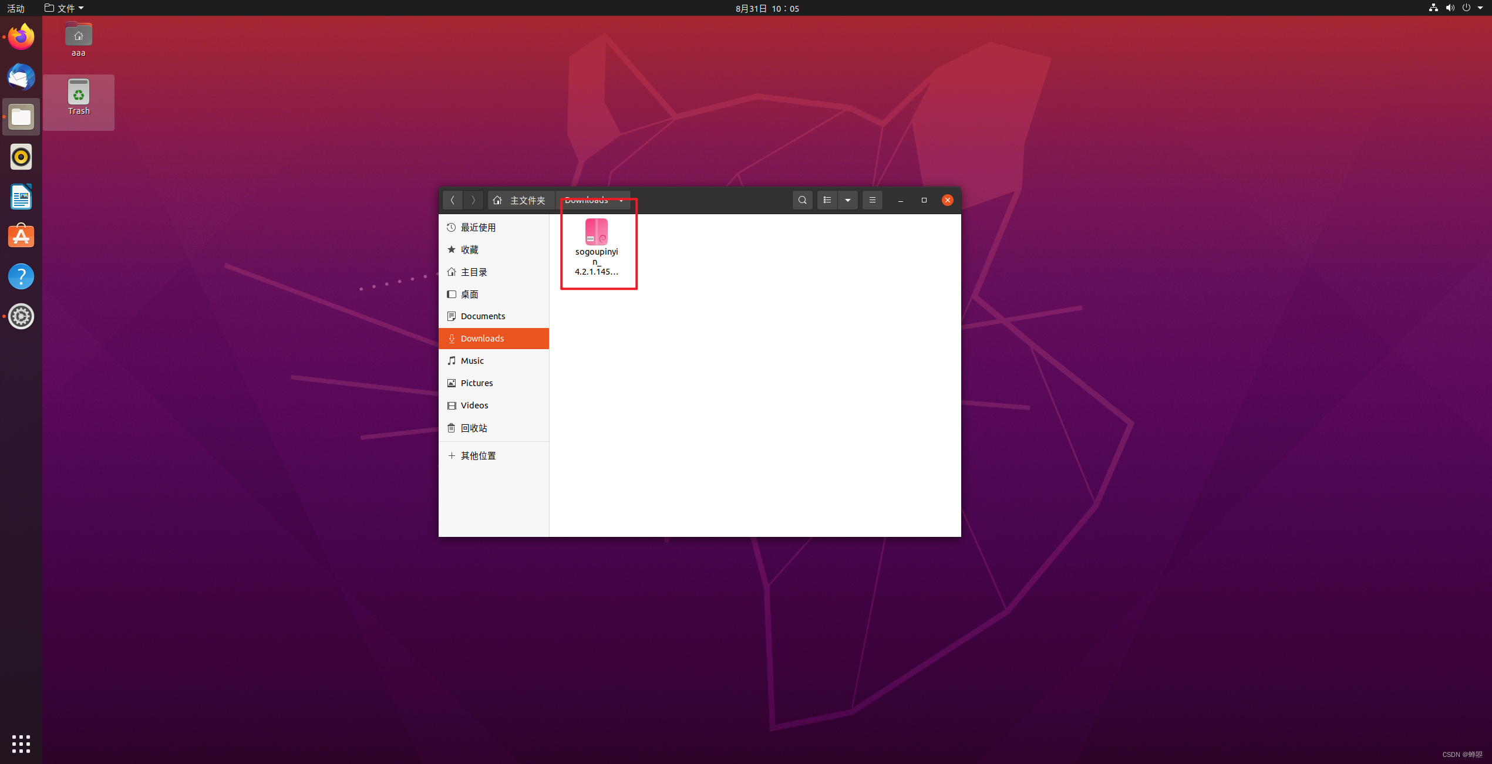The image size is (1492, 764).
Task: Toggle list view icon in Files toolbar
Action: point(827,200)
